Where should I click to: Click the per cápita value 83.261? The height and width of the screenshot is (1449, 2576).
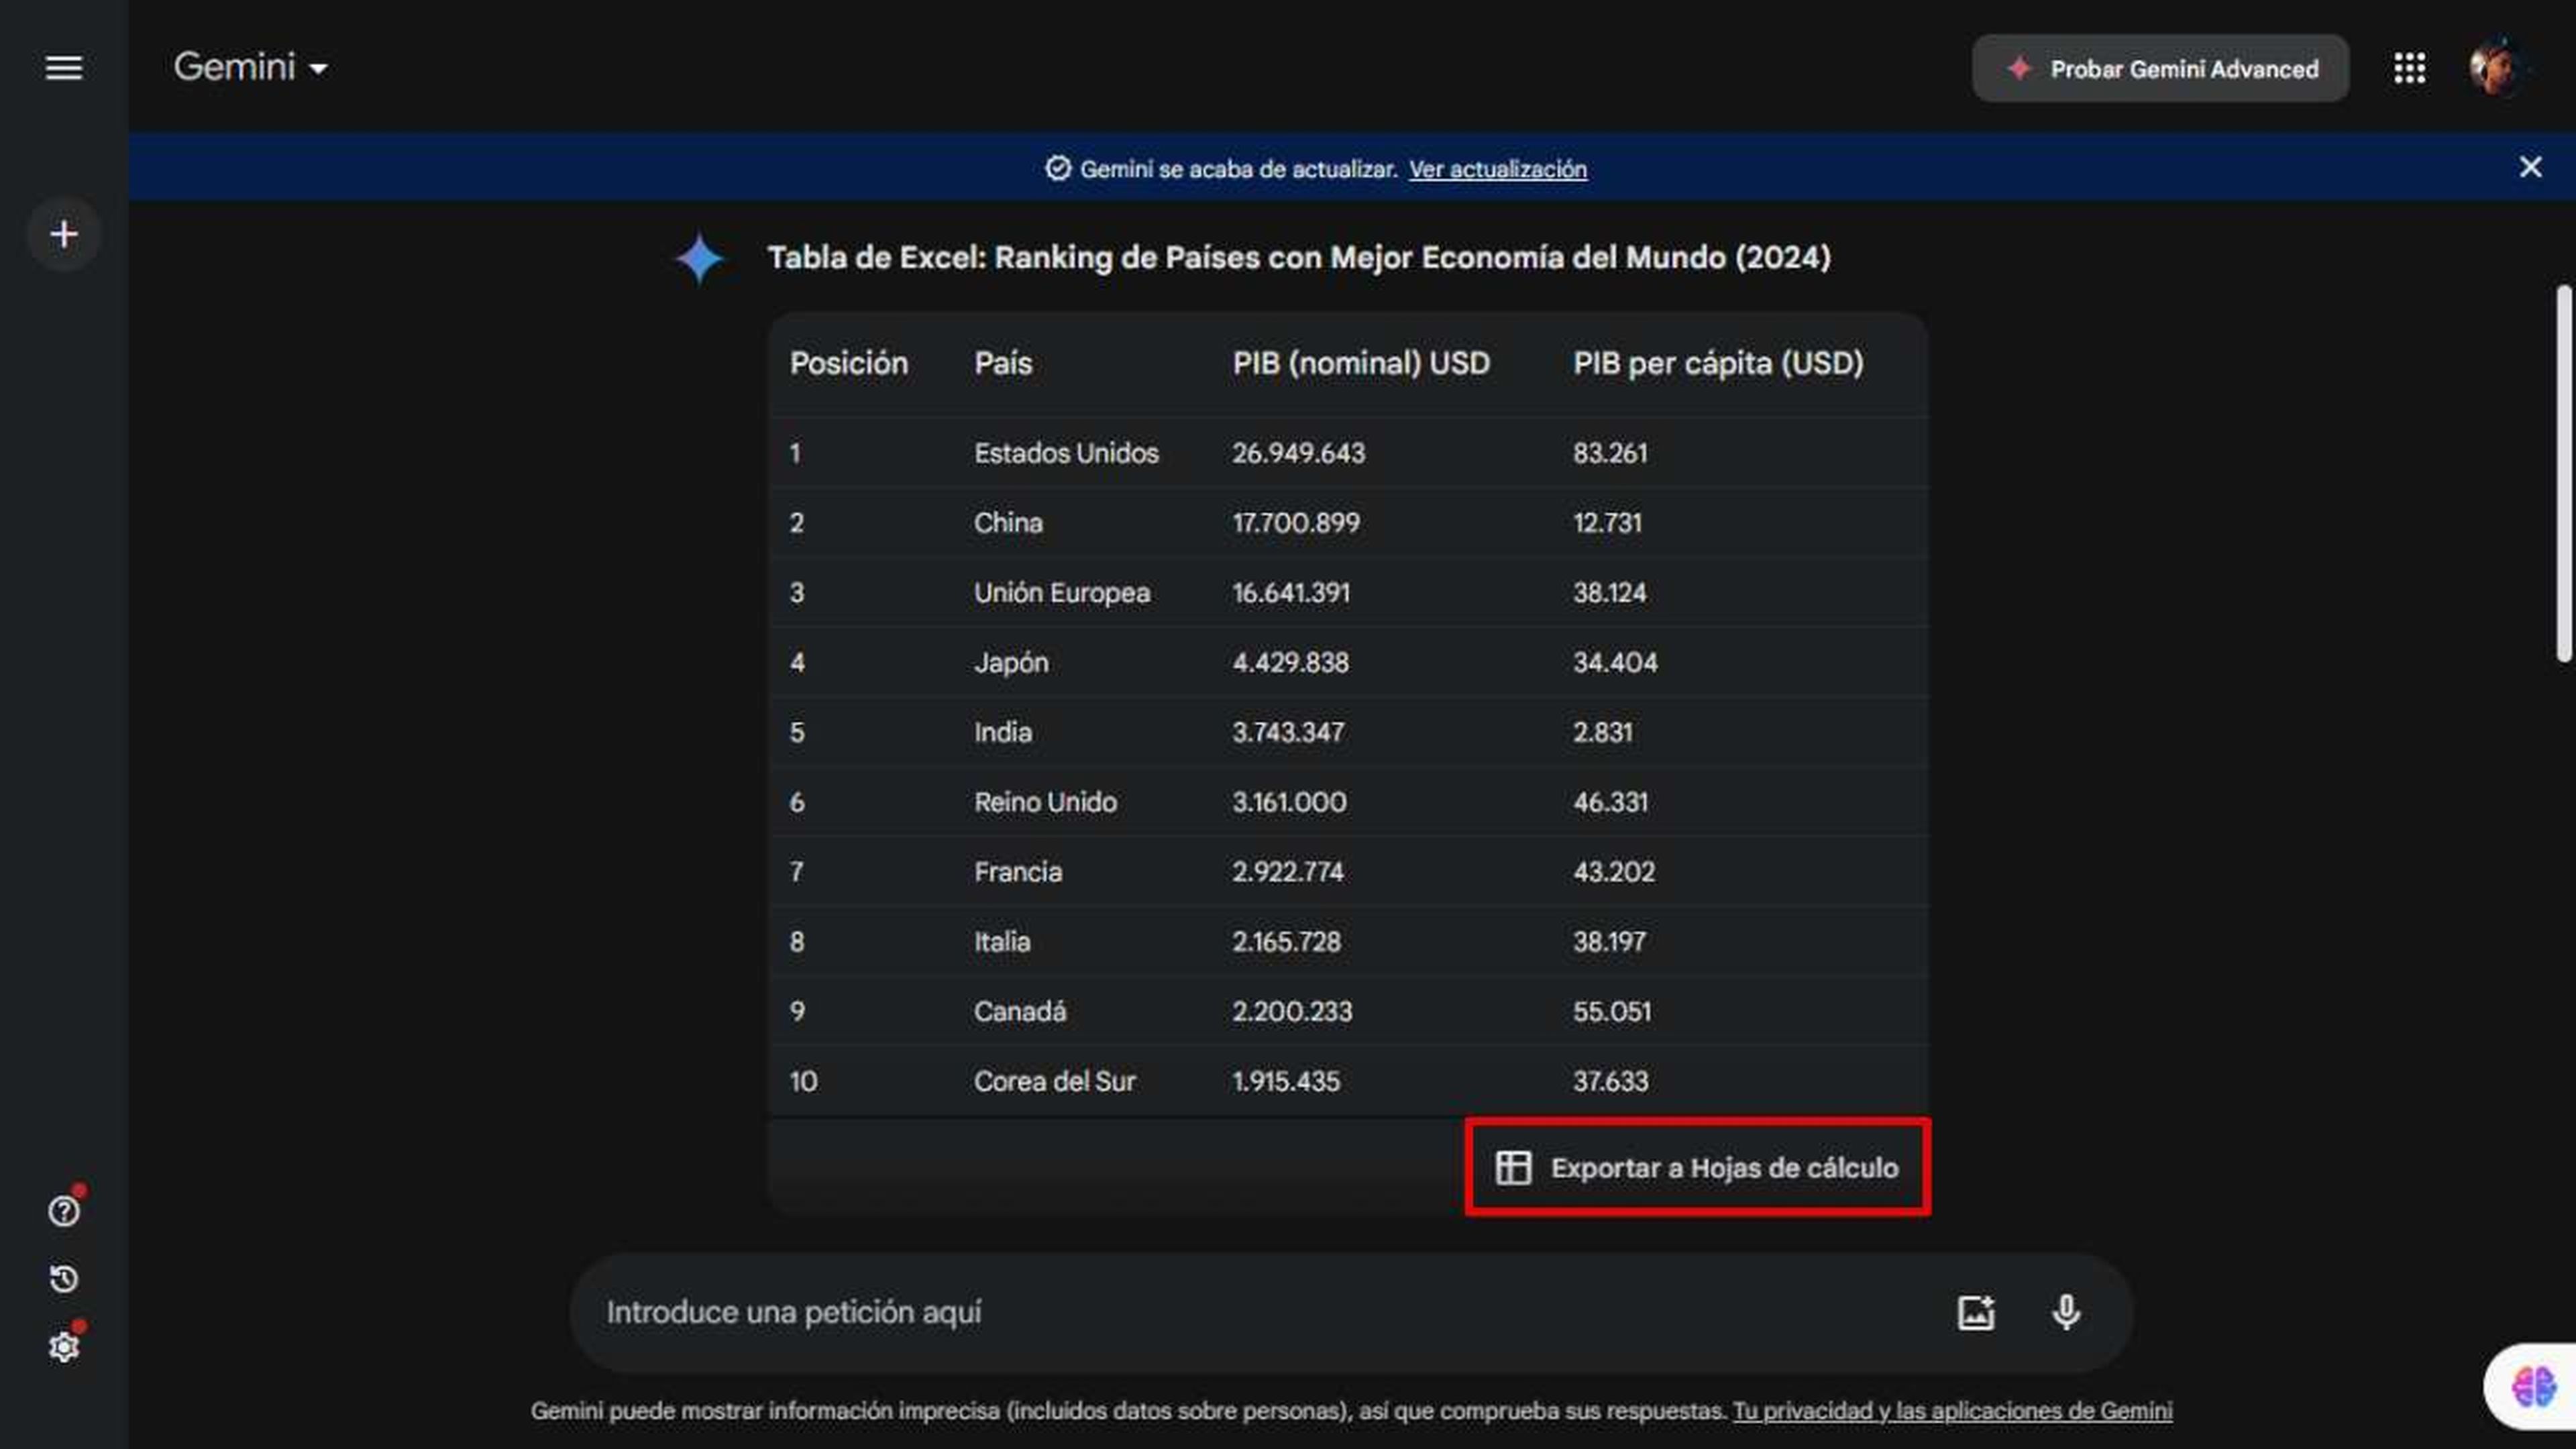click(x=1610, y=453)
